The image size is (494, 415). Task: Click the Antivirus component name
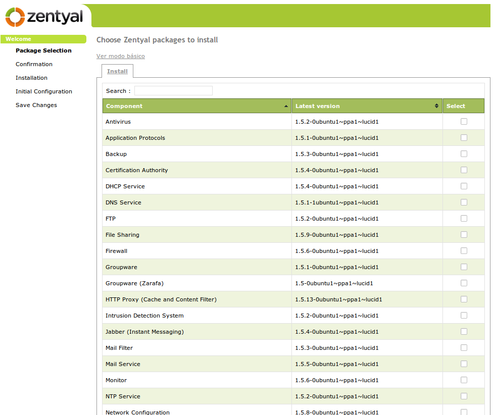(x=118, y=122)
